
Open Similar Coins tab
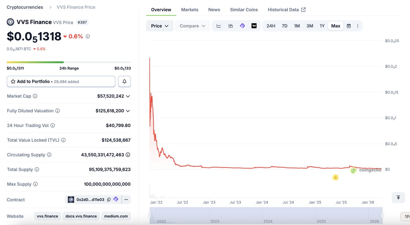[244, 10]
